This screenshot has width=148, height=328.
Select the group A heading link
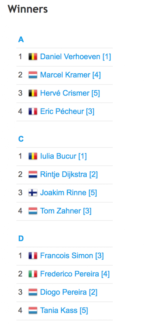(21, 39)
